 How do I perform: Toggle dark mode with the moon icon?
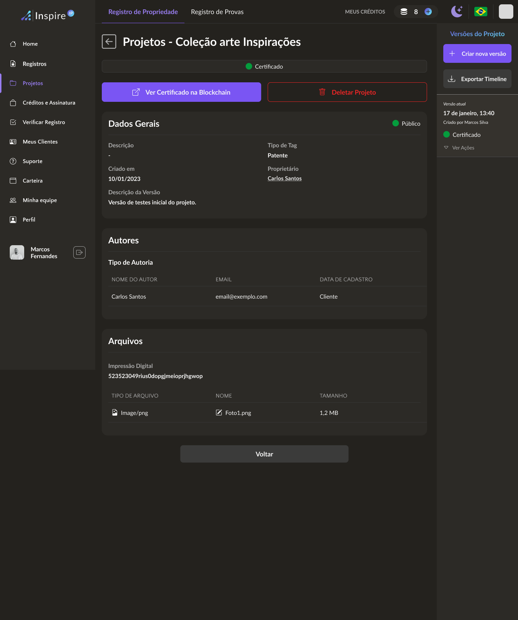click(x=457, y=12)
